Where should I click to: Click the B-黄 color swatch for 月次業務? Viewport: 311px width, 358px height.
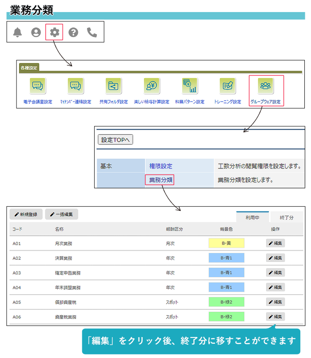tap(226, 243)
